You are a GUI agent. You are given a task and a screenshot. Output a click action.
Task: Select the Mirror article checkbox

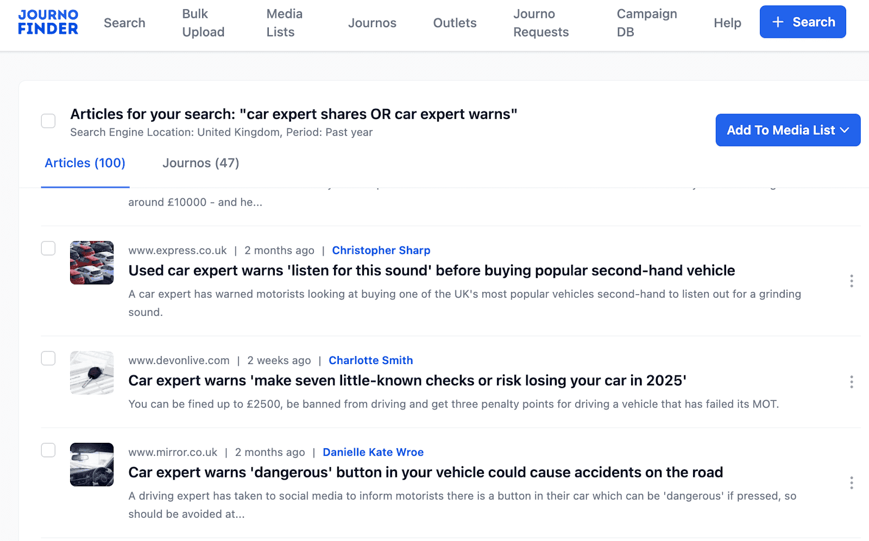48,450
